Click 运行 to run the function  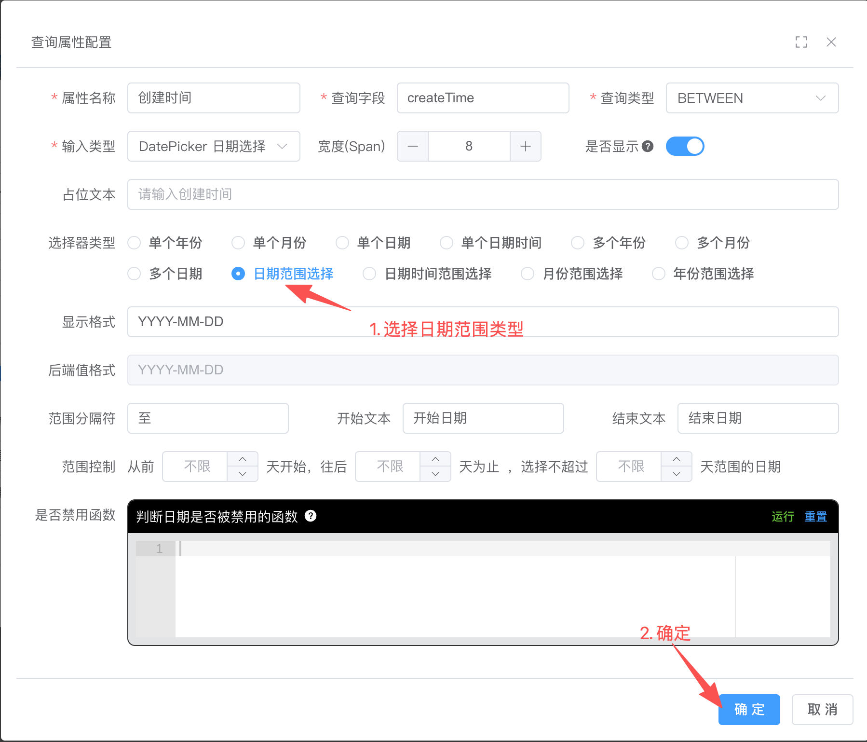pos(783,517)
